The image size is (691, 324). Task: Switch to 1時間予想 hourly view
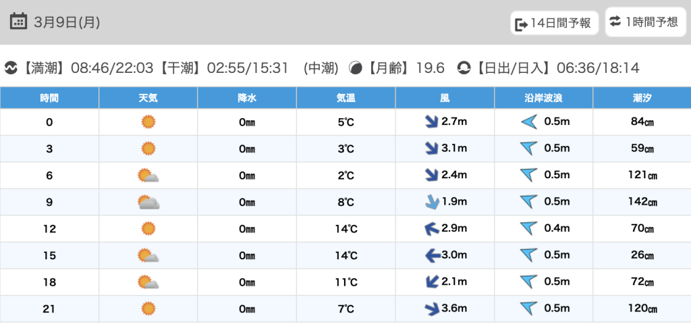click(x=644, y=22)
